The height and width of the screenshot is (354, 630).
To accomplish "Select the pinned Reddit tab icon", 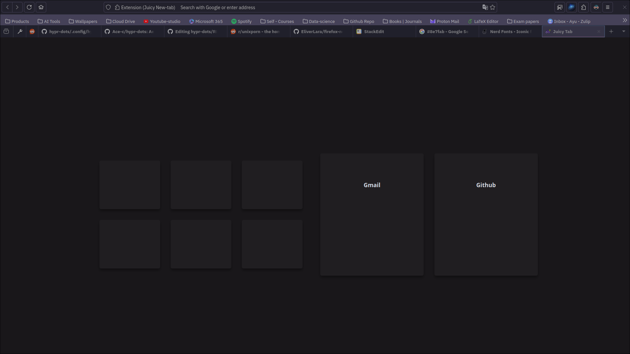I will click(x=32, y=31).
